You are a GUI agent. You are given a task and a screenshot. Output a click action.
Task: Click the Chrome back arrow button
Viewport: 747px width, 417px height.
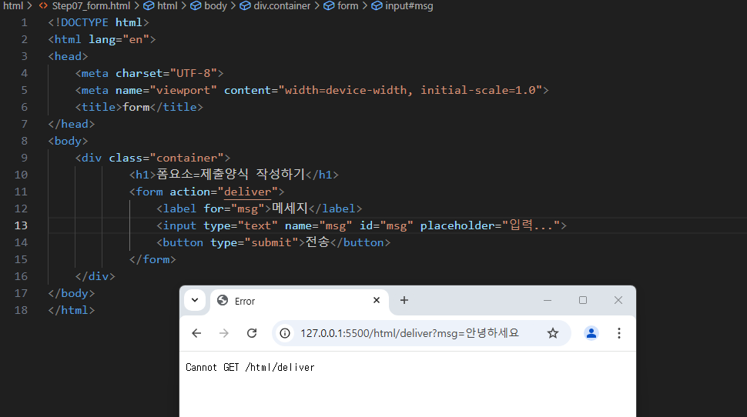(x=196, y=333)
